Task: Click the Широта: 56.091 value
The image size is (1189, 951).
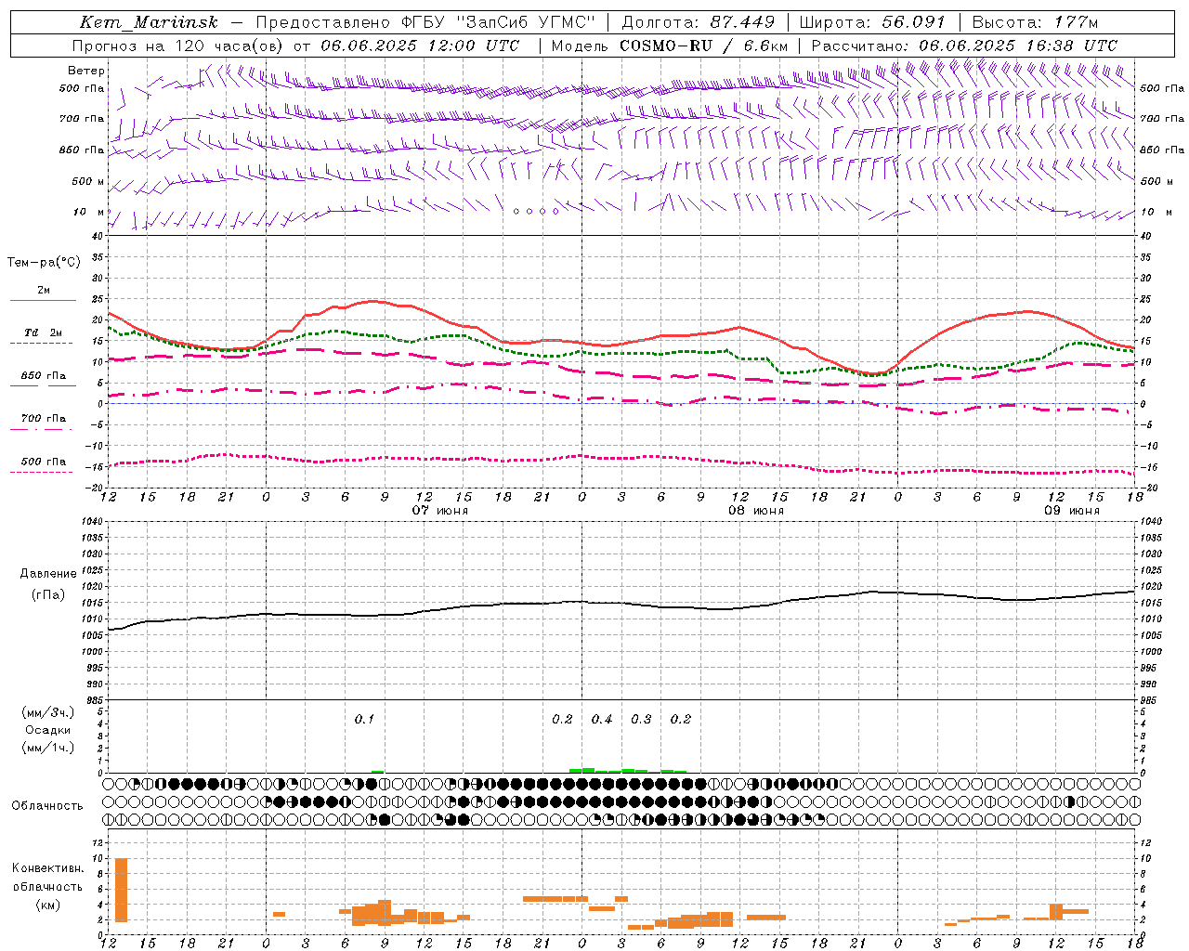Action: point(872,22)
